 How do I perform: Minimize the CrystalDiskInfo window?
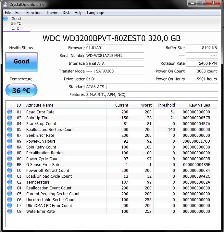pyautogui.click(x=193, y=3)
